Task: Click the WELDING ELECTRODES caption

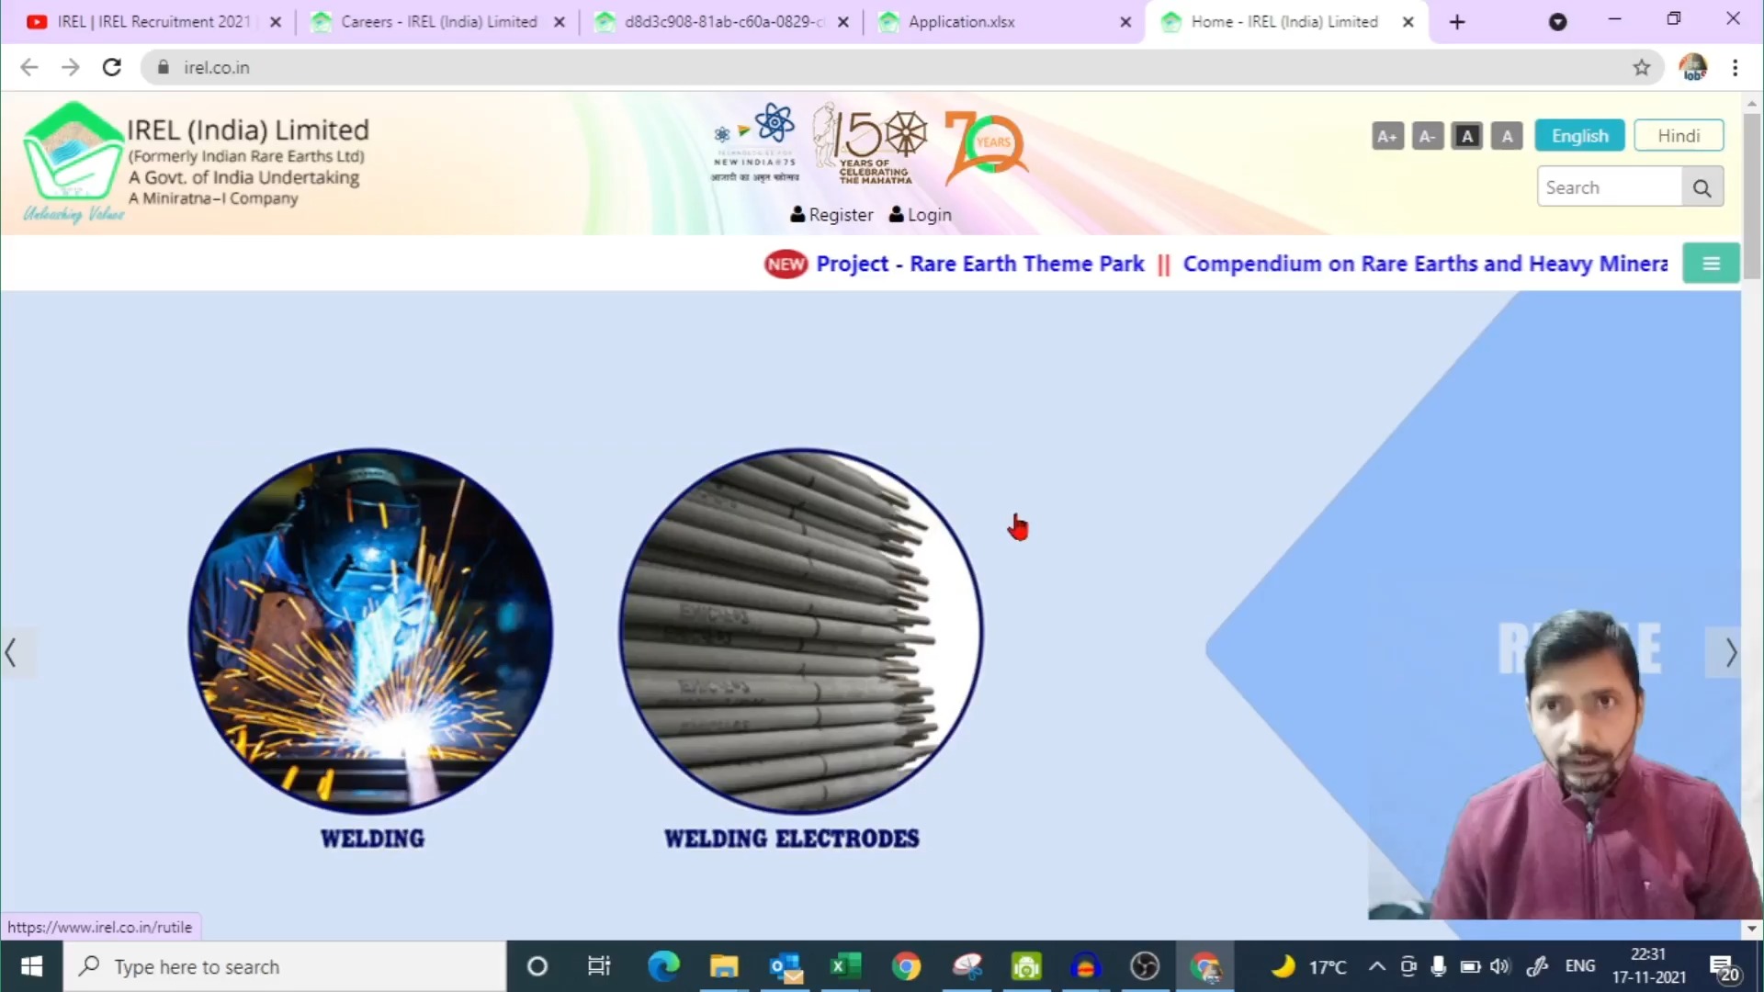Action: 792,839
